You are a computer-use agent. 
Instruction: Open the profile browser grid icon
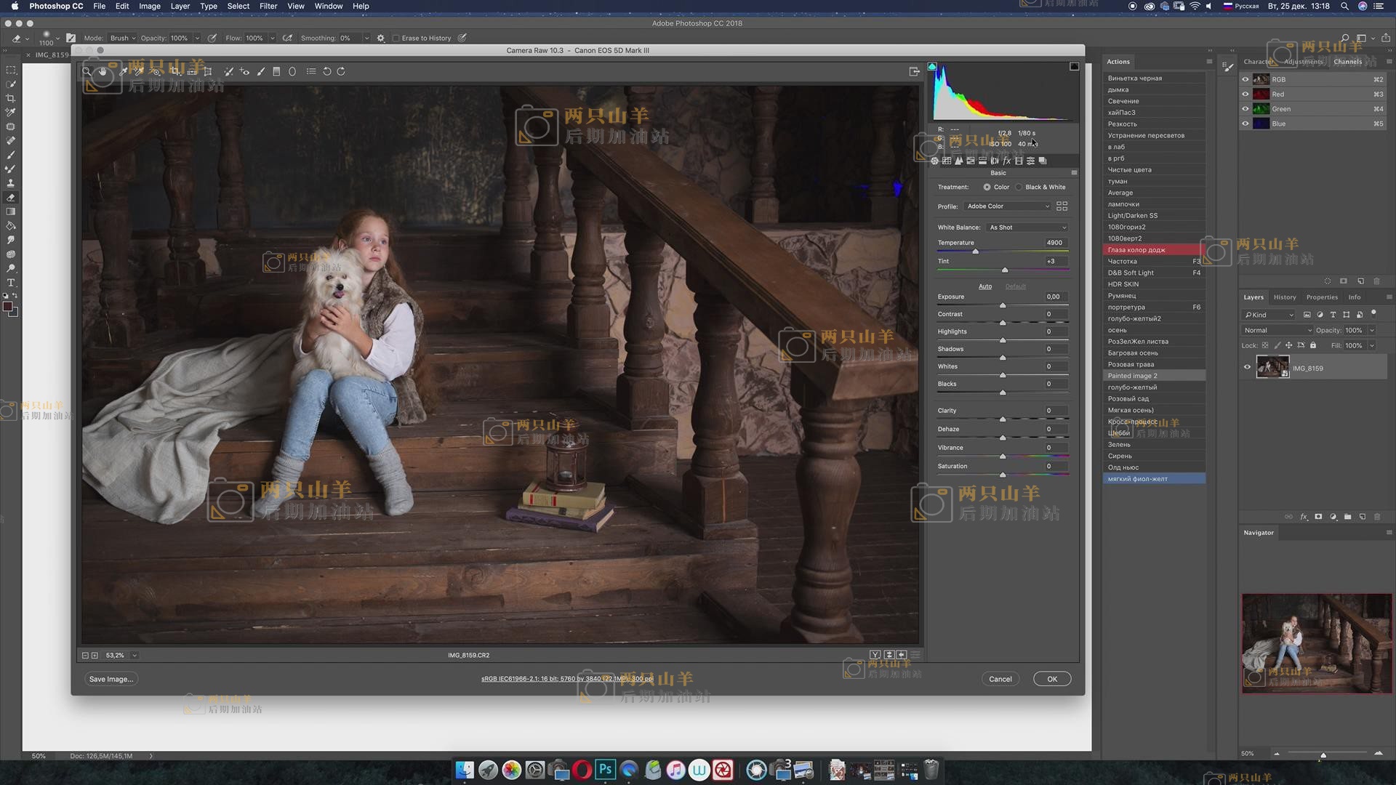click(1062, 206)
